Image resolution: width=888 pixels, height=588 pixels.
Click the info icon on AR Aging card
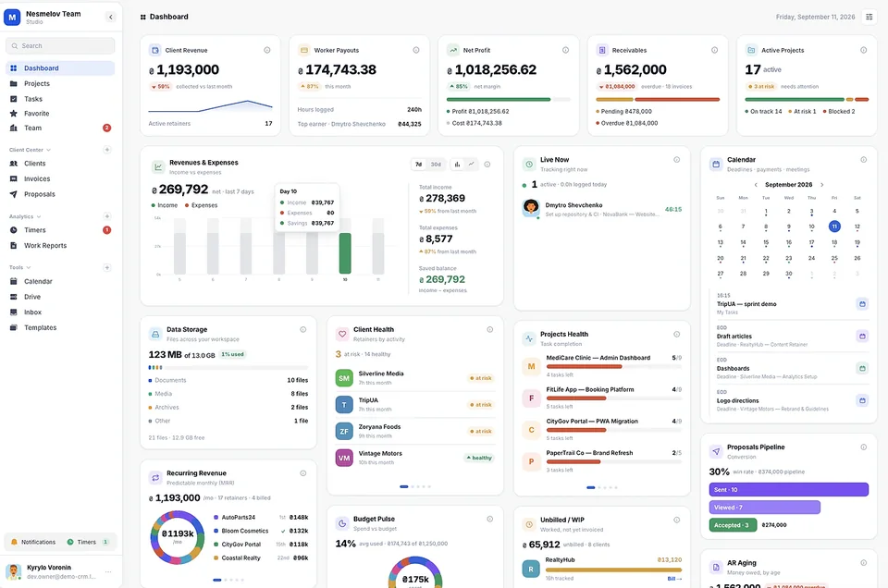(x=864, y=563)
